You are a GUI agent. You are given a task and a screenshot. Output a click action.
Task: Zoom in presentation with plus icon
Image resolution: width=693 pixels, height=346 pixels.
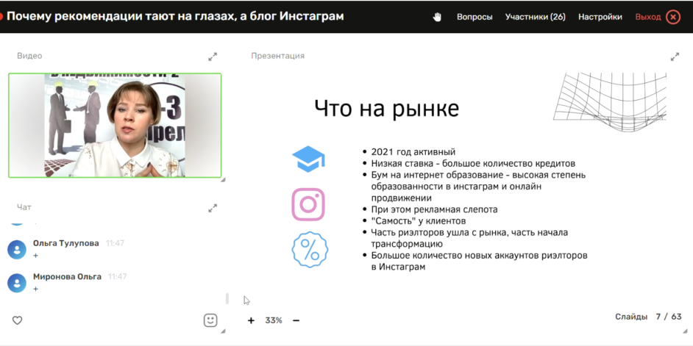coord(251,320)
